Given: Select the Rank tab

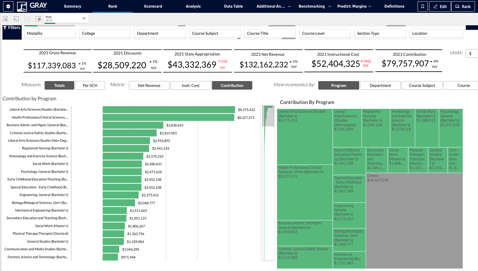Looking at the screenshot, I should click(x=113, y=6).
